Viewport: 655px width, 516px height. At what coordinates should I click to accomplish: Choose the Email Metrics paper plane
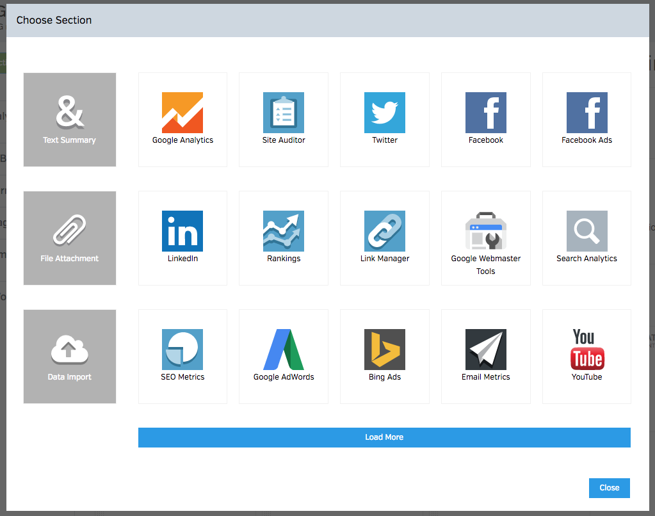coord(486,350)
